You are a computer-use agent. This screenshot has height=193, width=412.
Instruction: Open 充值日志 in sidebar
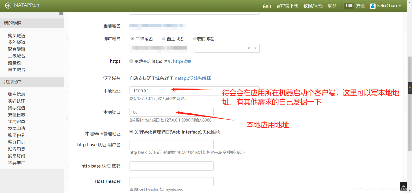click(x=17, y=115)
